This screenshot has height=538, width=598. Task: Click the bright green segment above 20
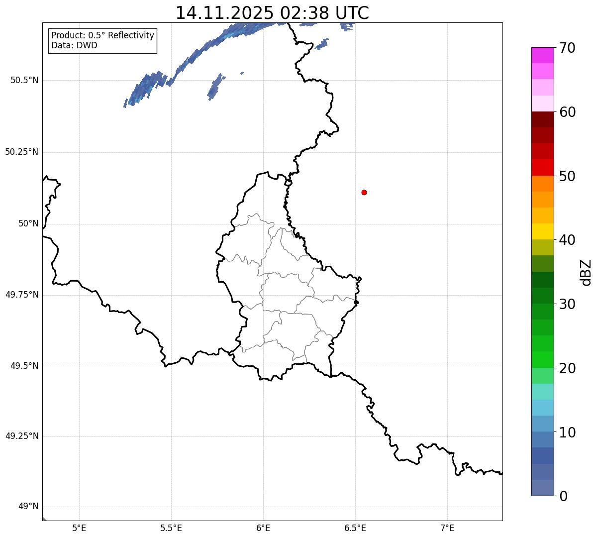click(542, 360)
